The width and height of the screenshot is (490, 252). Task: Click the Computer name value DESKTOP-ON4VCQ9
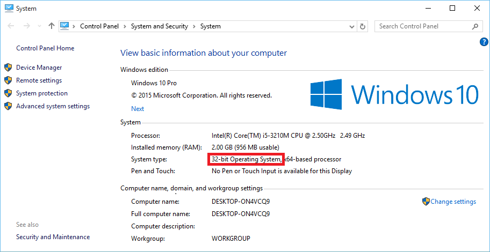pos(241,202)
